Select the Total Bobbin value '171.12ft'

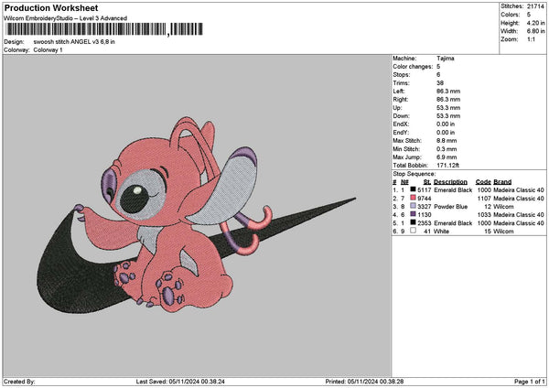(447, 166)
